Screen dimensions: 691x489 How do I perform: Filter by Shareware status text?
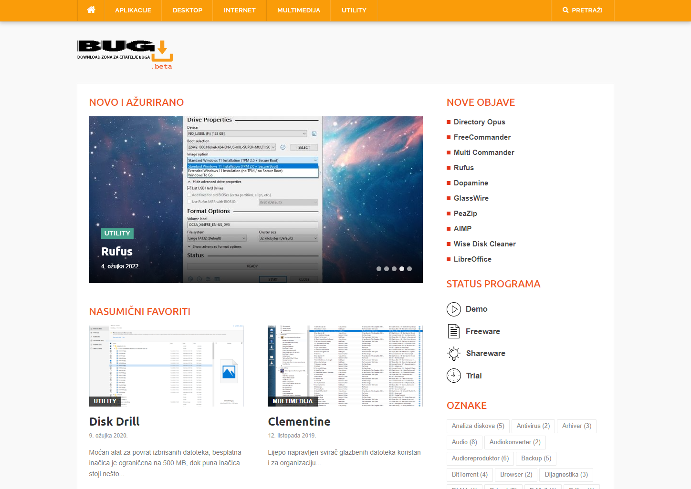click(485, 353)
